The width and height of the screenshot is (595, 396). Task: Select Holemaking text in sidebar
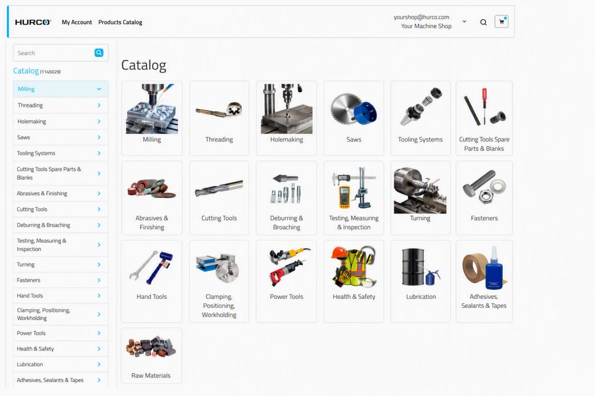coord(32,121)
